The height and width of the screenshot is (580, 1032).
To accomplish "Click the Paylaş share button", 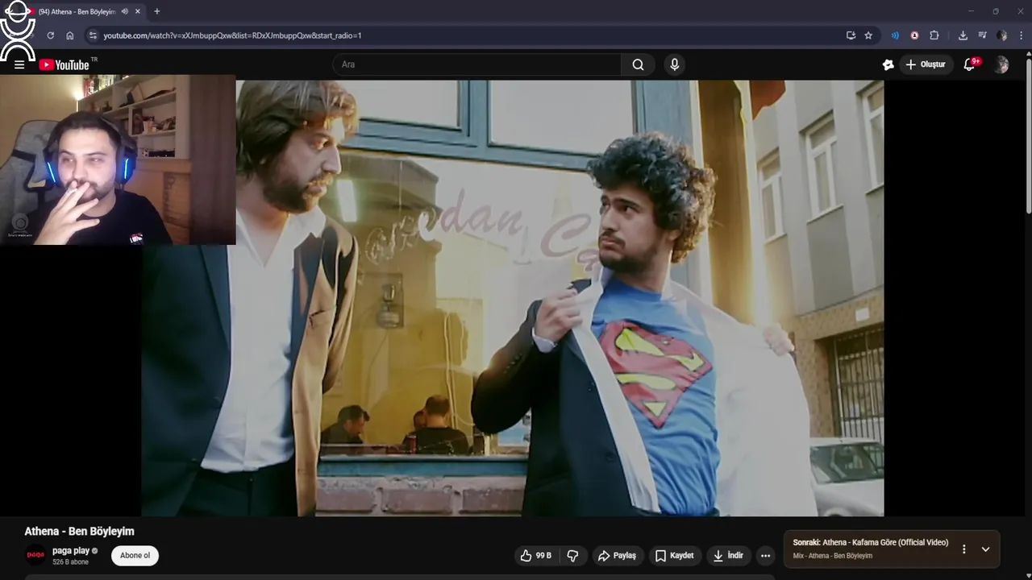I will (x=617, y=556).
